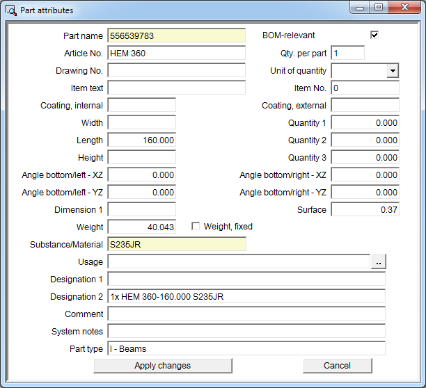Click the Part type field
The width and height of the screenshot is (426, 388).
coord(246,349)
